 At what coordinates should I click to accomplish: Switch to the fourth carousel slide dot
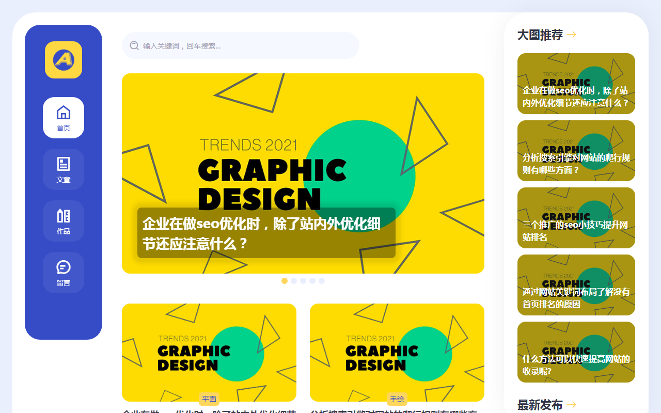(312, 281)
